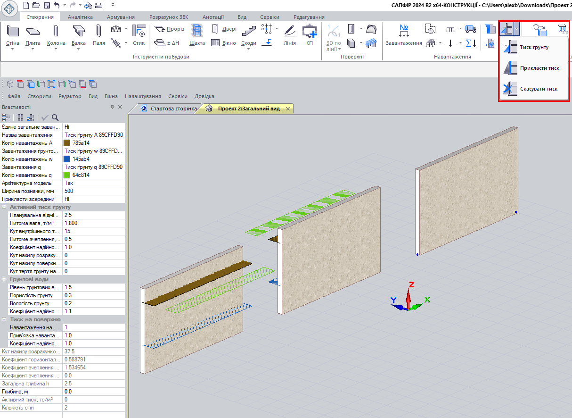The image size is (572, 418).
Task: Collapse the Ґрунтові води section
Action: coord(4,279)
